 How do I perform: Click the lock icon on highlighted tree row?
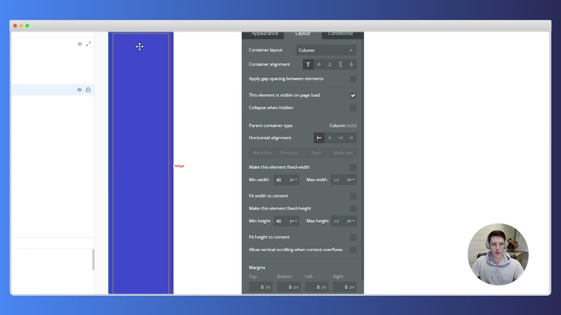(88, 90)
